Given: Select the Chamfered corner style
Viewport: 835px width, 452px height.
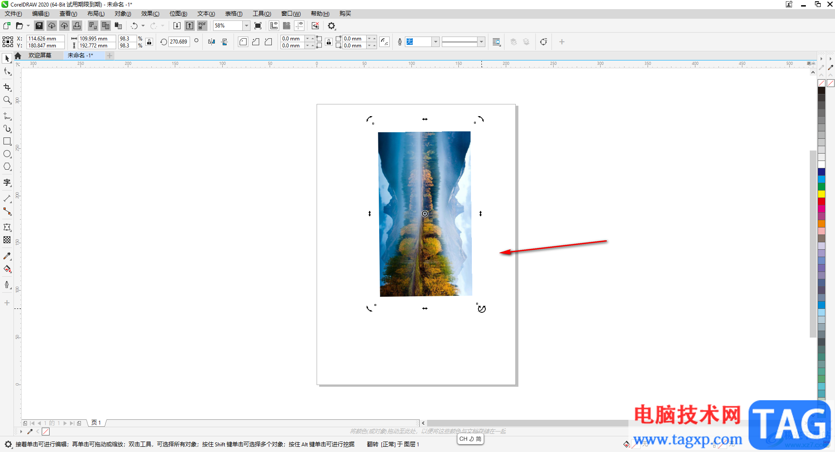Looking at the screenshot, I should point(268,42).
